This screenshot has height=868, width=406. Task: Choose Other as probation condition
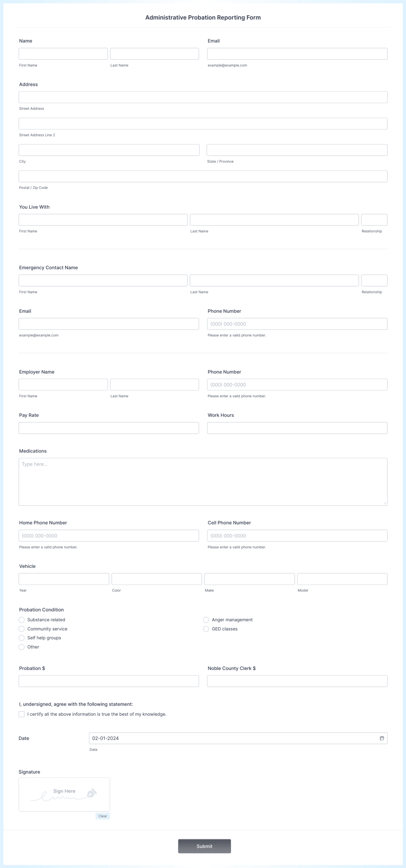tap(22, 647)
